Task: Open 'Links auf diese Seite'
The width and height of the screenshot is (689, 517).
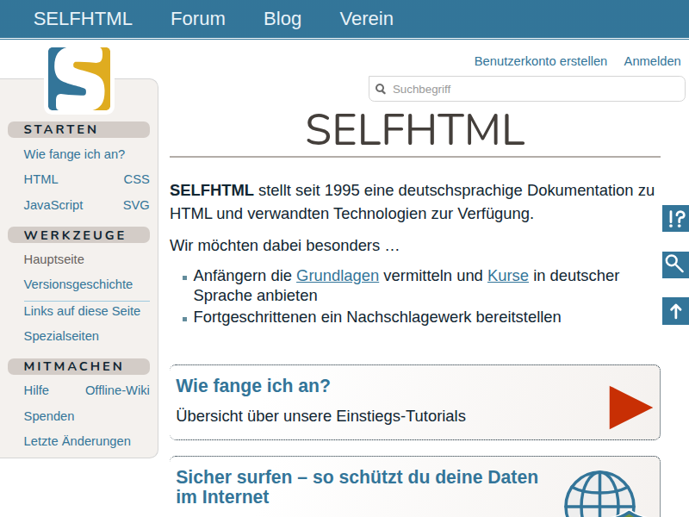Action: point(82,311)
